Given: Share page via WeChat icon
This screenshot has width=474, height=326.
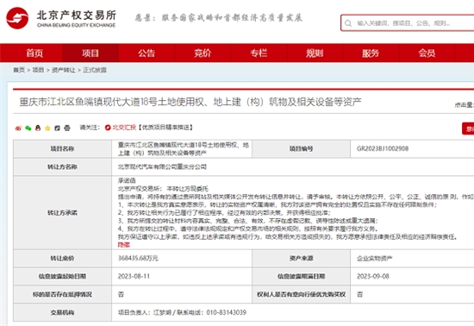Looking at the screenshot, I should pos(28,129).
